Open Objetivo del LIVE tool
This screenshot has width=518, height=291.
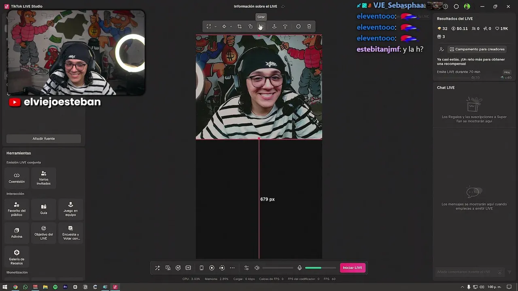[44, 233]
